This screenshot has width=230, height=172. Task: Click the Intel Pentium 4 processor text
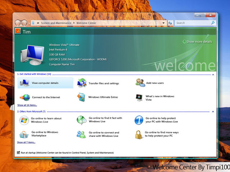[58, 50]
